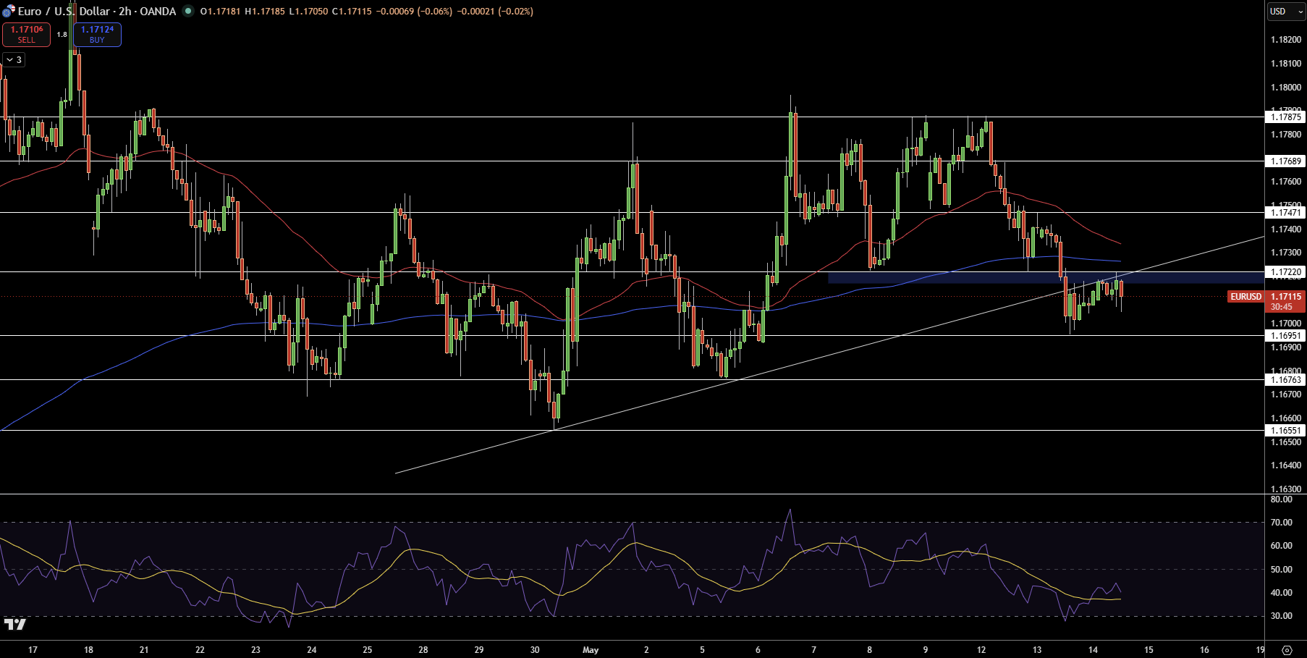
Task: Click the 1.17115 last price label
Action: (x=1286, y=297)
